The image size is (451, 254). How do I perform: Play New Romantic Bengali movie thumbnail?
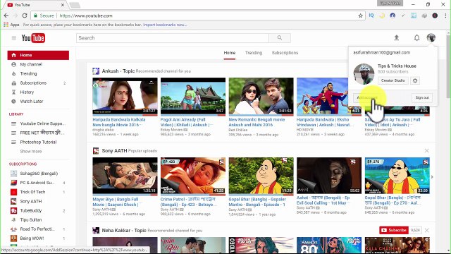point(261,96)
